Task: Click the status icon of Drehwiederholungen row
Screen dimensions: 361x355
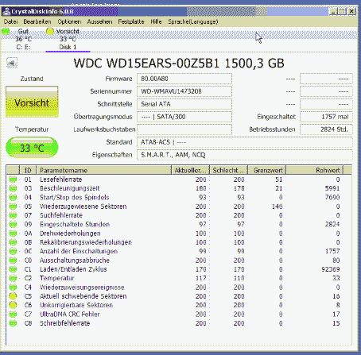Action: [13, 233]
